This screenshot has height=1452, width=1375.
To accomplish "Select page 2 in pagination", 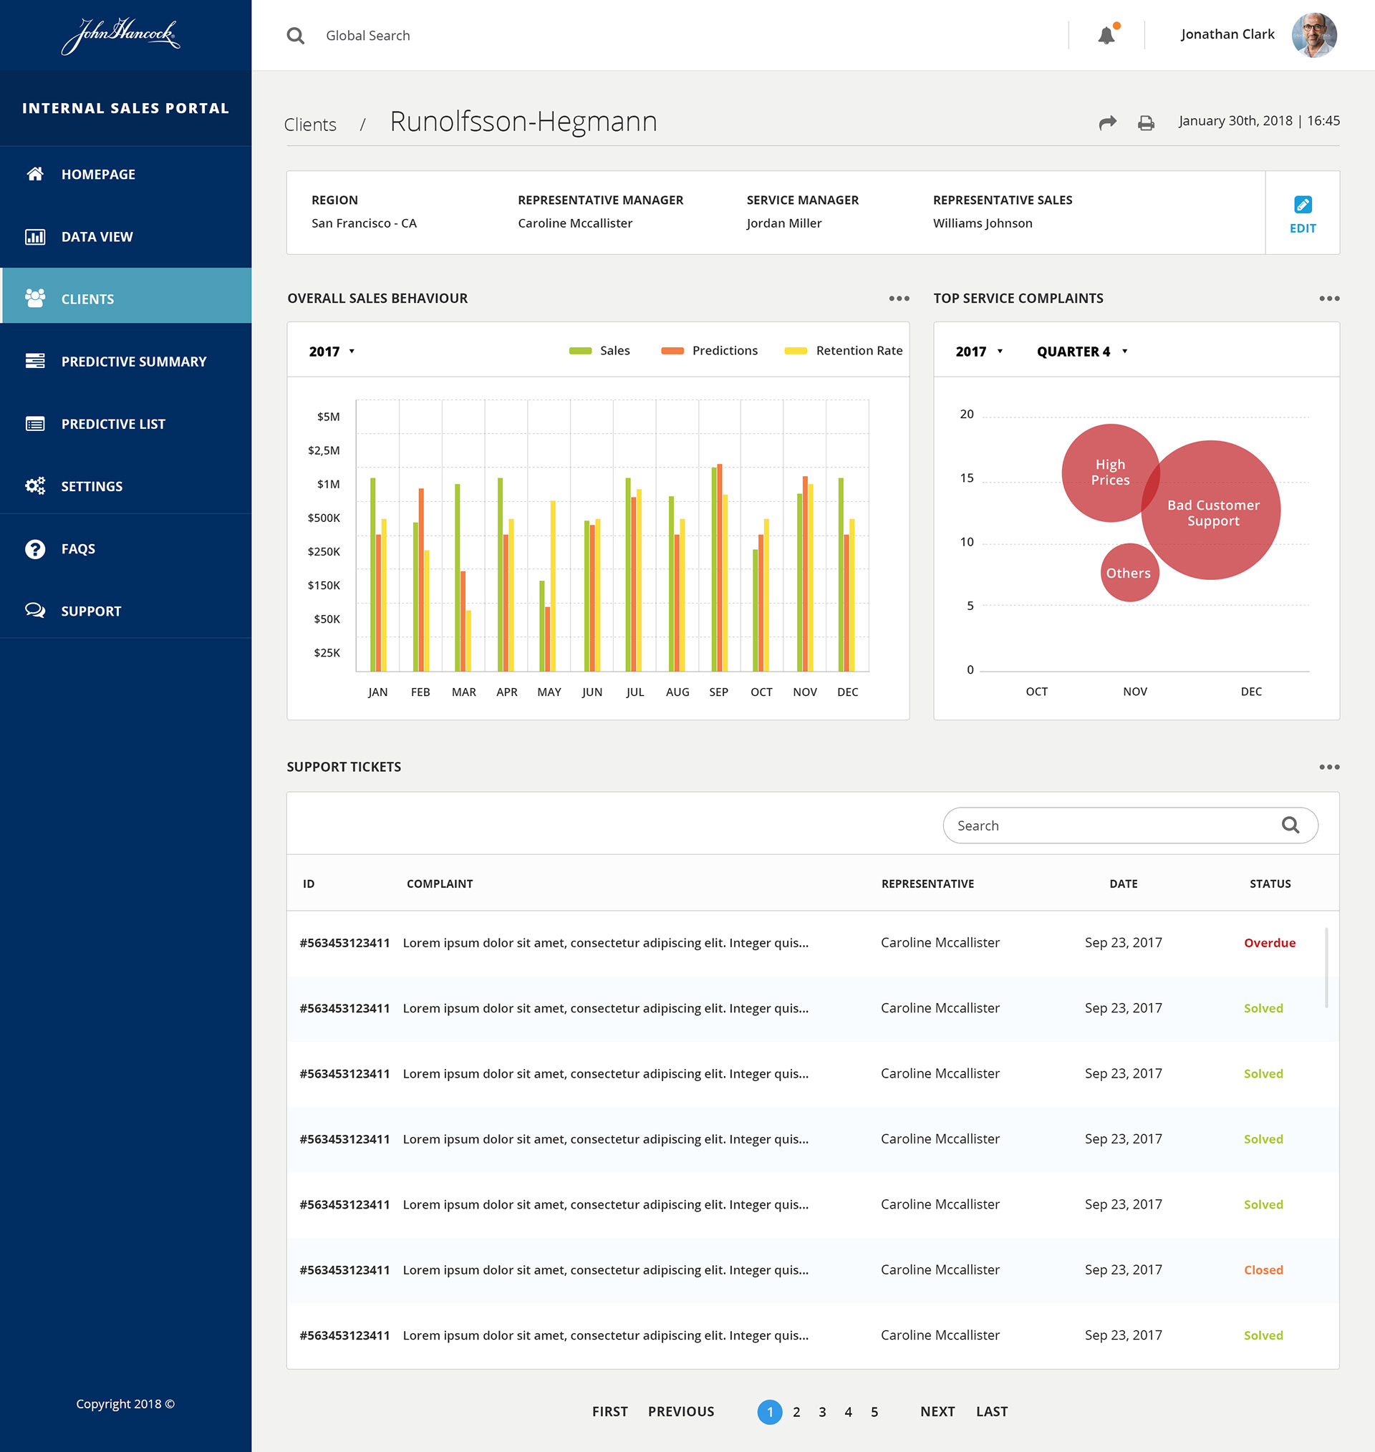I will pos(796,1413).
